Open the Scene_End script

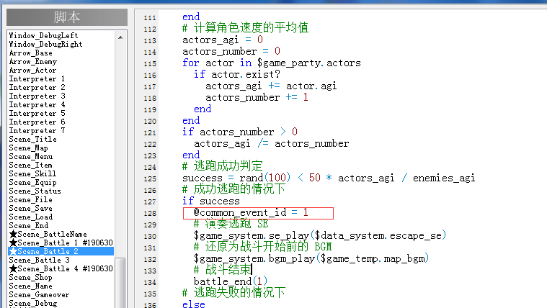[29, 226]
